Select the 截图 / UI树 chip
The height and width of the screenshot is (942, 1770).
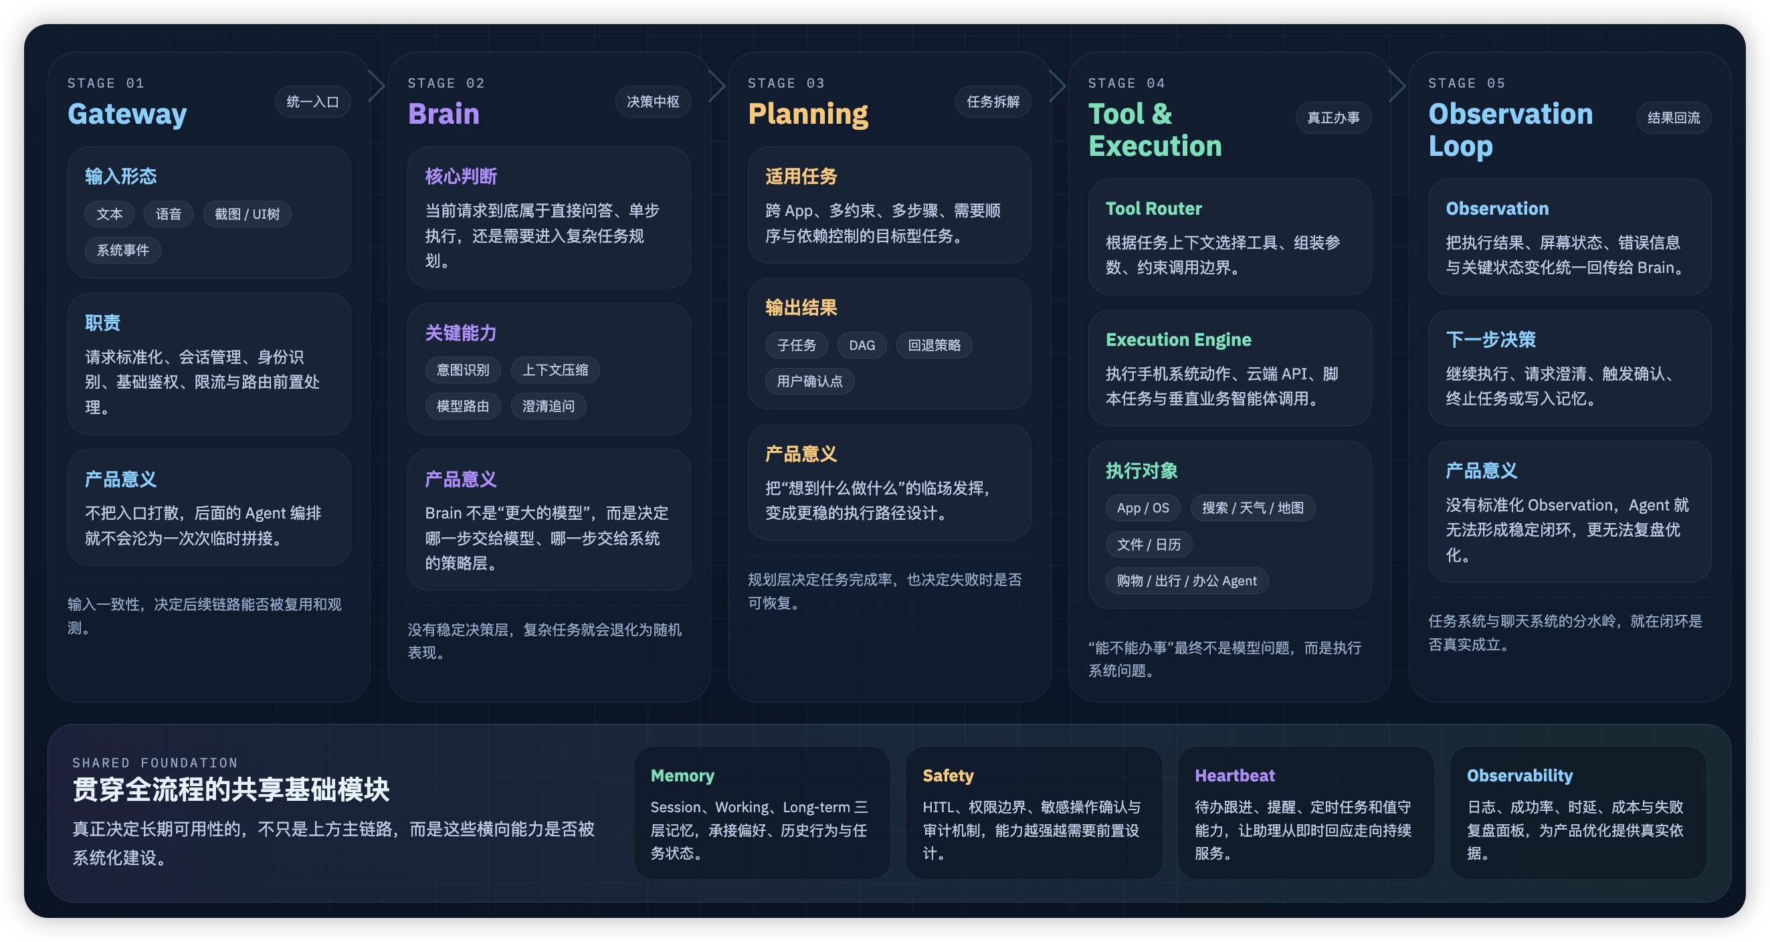point(247,213)
